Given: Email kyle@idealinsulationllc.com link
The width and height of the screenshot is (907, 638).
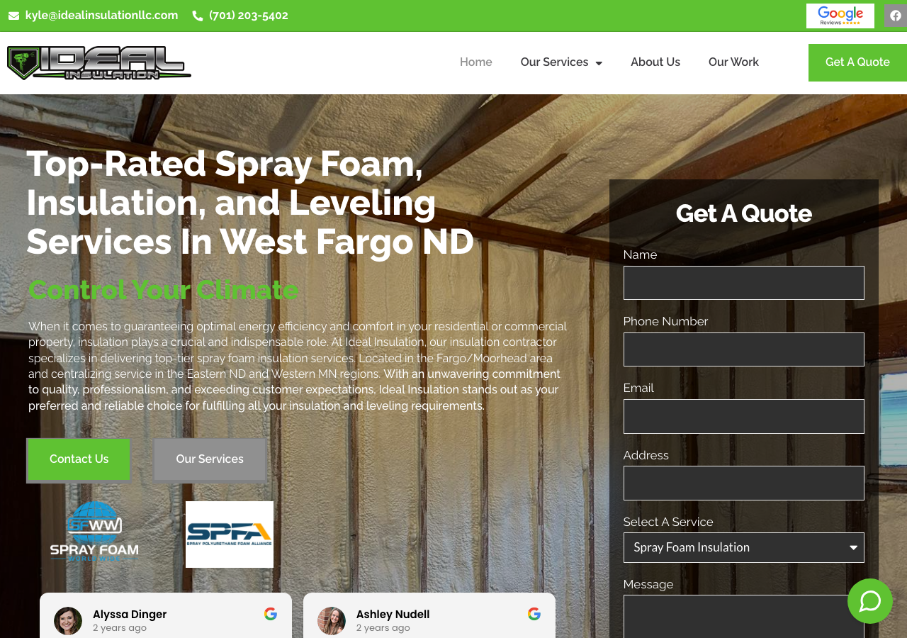Looking at the screenshot, I should [102, 16].
